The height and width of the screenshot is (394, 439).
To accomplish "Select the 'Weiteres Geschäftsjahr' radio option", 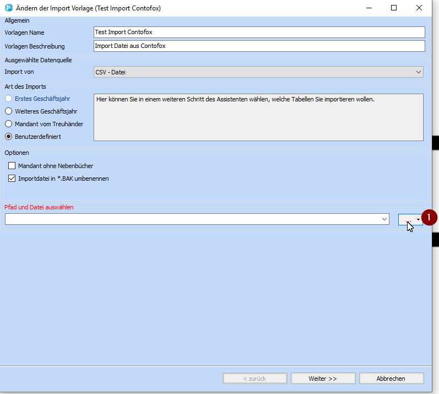I will 9,111.
